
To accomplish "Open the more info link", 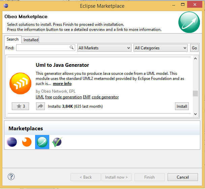I will (x=62, y=84).
